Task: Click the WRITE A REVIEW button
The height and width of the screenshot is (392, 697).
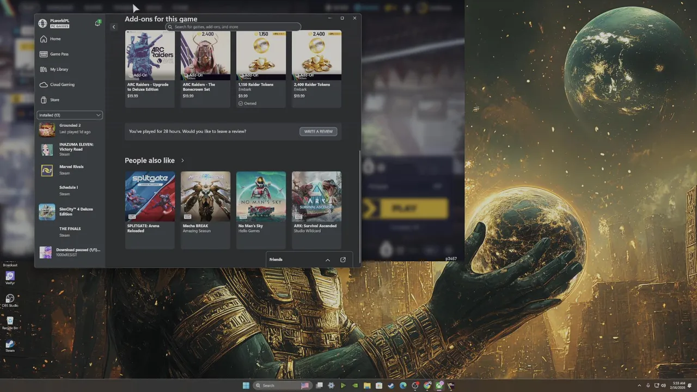Action: point(318,131)
